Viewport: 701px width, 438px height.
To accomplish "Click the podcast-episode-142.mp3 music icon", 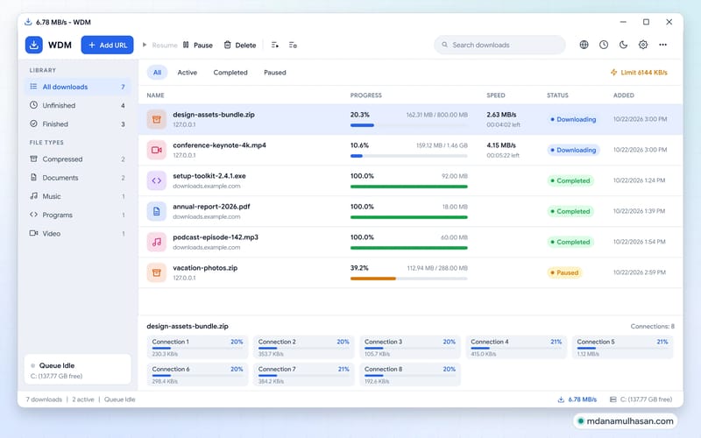I will [x=157, y=242].
